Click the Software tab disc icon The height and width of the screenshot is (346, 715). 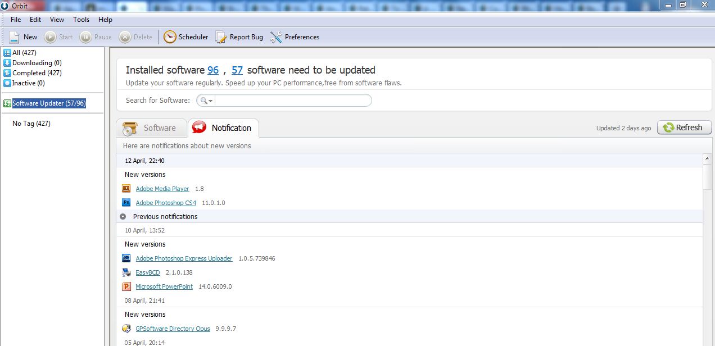130,129
